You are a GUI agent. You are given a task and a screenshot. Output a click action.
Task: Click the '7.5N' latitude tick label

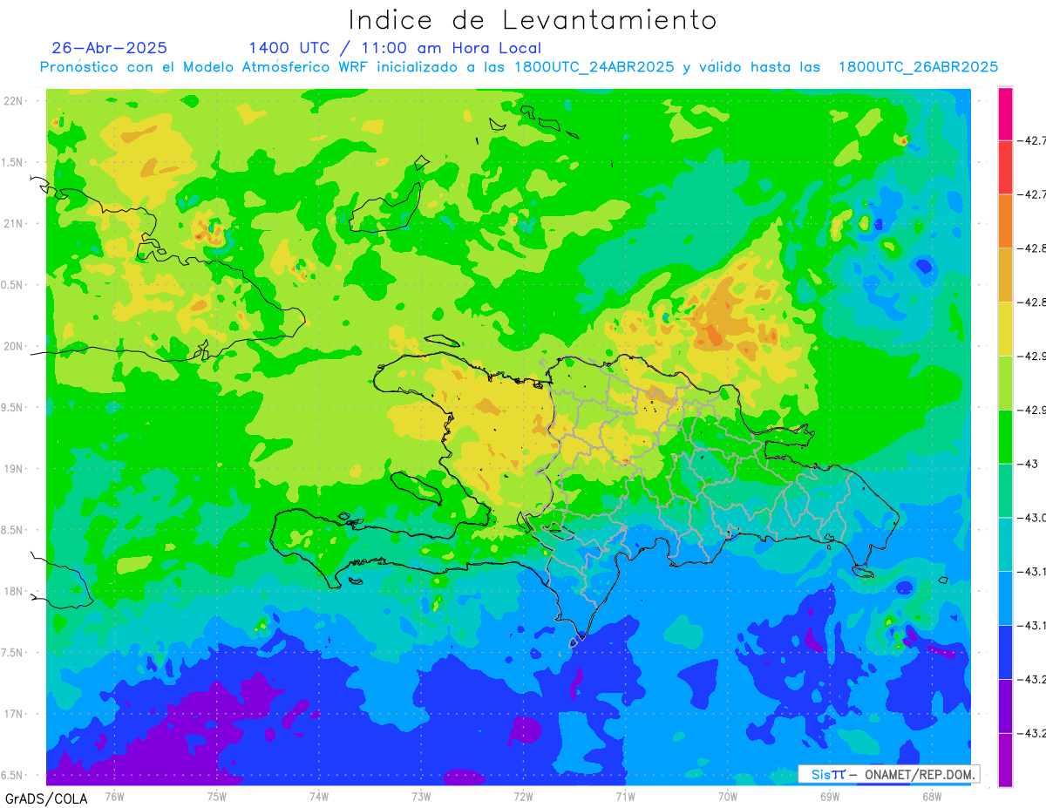(x=12, y=653)
